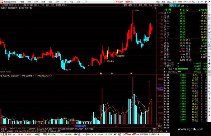Open the 交易 menu
211x136 pixels.
pyautogui.click(x=64, y=2)
